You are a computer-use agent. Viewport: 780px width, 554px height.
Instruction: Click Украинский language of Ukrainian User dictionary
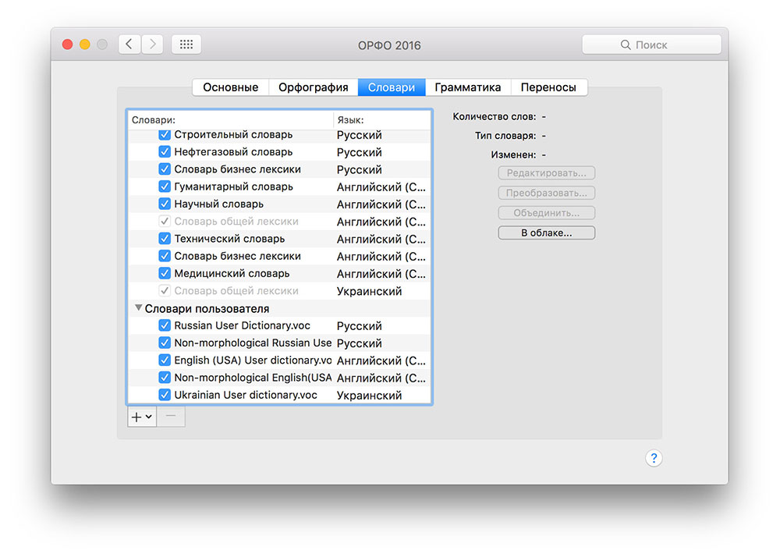coord(369,396)
